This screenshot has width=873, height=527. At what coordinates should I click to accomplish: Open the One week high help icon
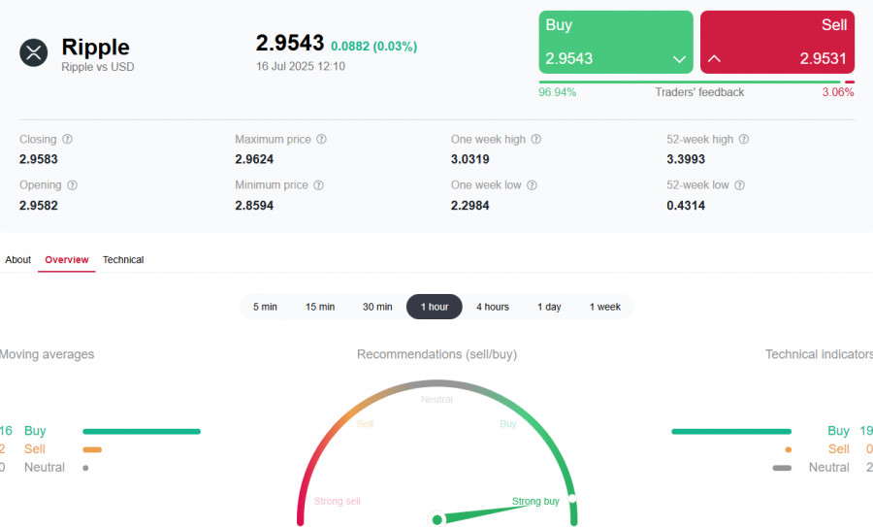535,139
